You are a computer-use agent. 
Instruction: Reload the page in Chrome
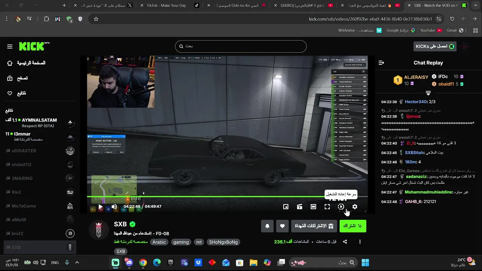452,19
